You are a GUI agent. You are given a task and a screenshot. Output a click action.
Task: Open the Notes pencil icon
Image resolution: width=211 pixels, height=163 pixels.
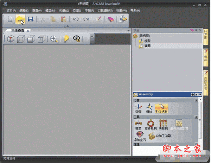point(98,19)
